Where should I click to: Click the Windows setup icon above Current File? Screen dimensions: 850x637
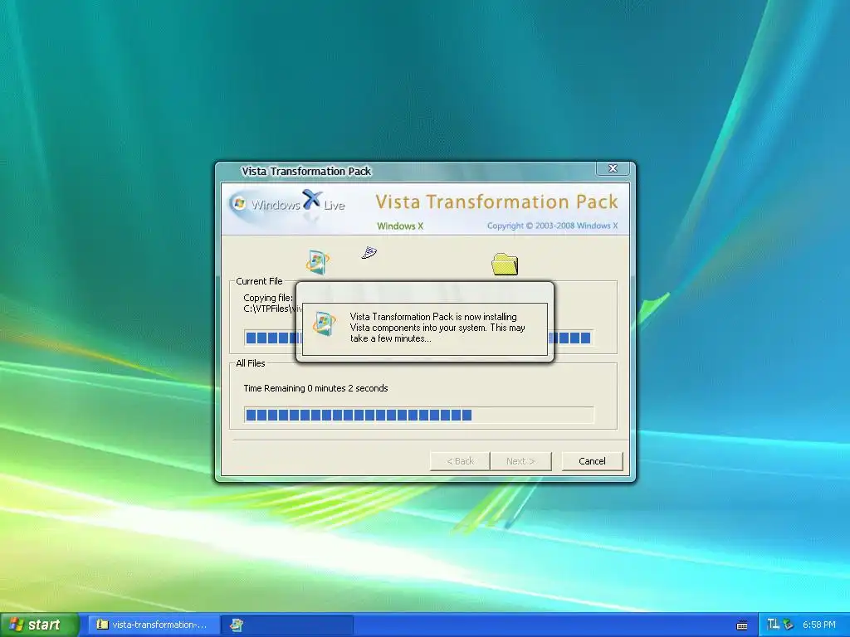pyautogui.click(x=317, y=262)
